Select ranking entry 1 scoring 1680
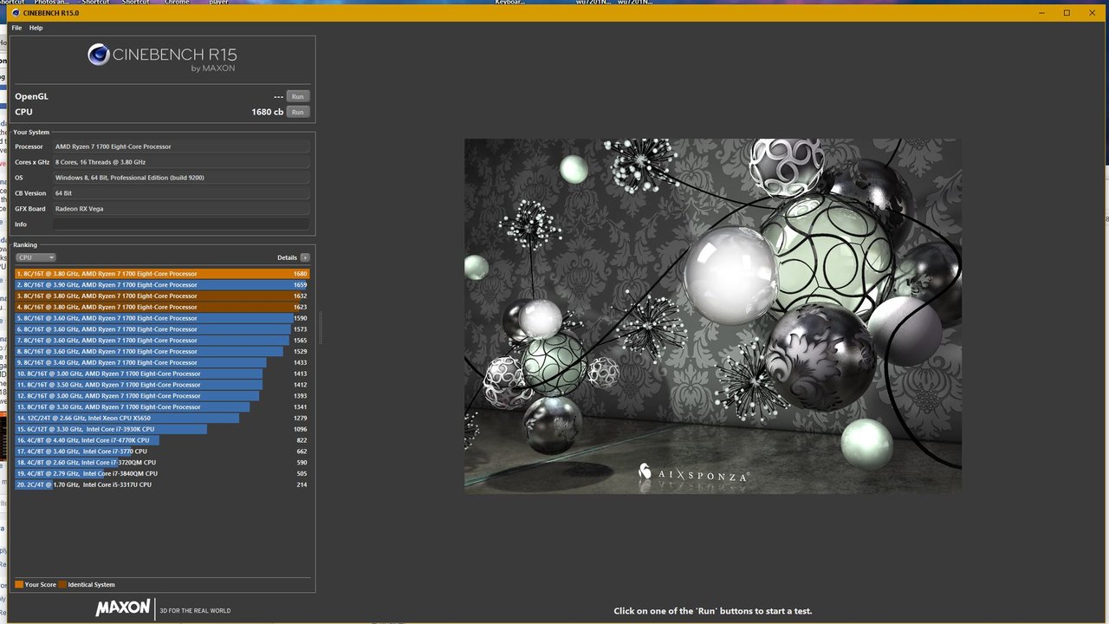 tap(162, 274)
